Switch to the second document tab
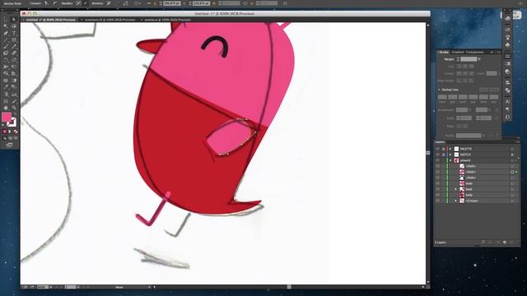The width and height of the screenshot is (527, 296). pos(110,20)
